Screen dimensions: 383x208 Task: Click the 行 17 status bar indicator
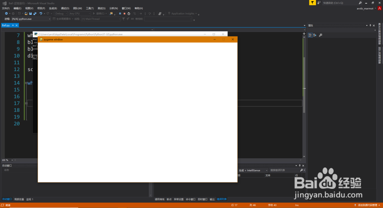(234, 205)
